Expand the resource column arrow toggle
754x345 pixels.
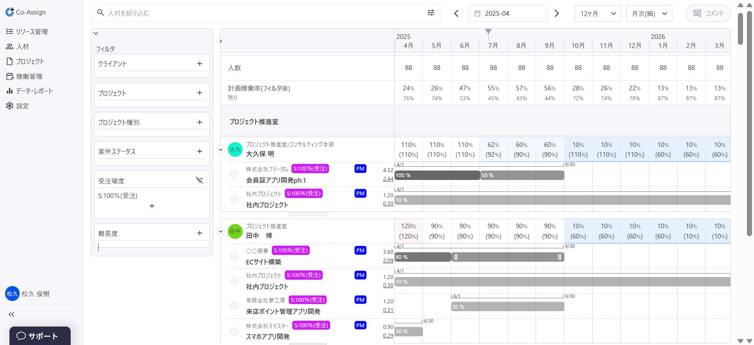click(x=221, y=41)
